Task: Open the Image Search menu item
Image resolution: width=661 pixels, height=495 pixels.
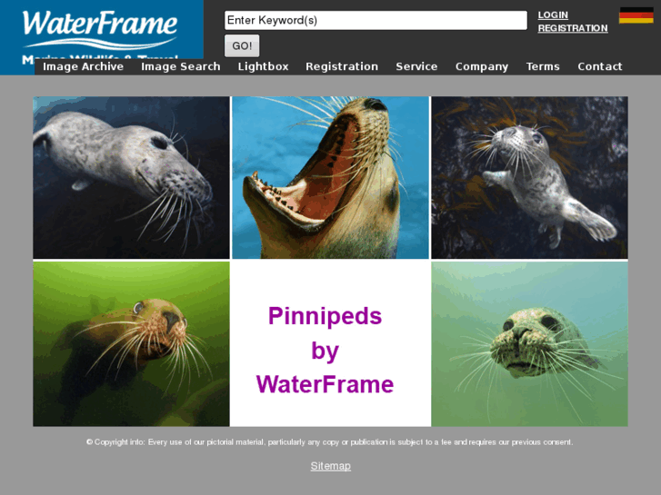Action: coord(180,66)
